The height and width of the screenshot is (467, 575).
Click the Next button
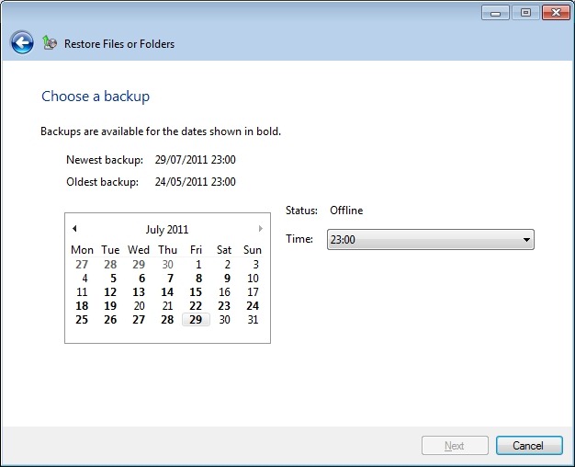click(455, 446)
